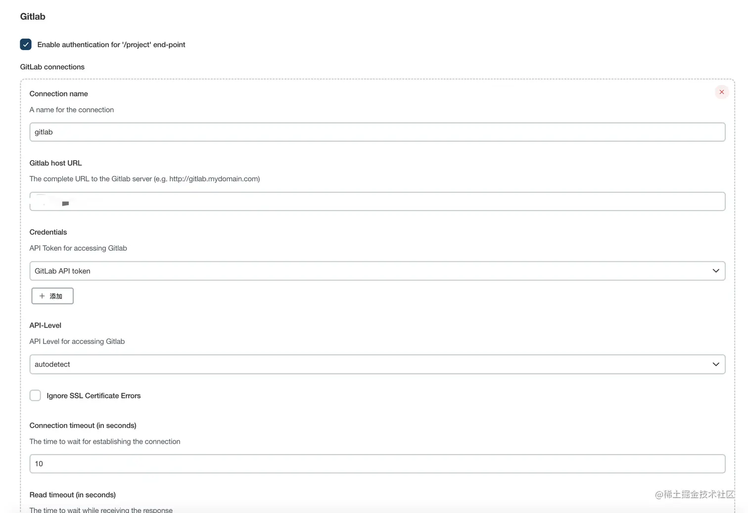
Task: Open GitLab API token credentials dropdown
Action: pos(376,271)
